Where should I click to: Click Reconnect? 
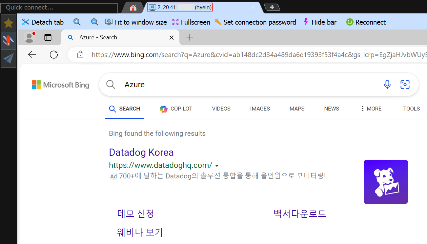366,22
